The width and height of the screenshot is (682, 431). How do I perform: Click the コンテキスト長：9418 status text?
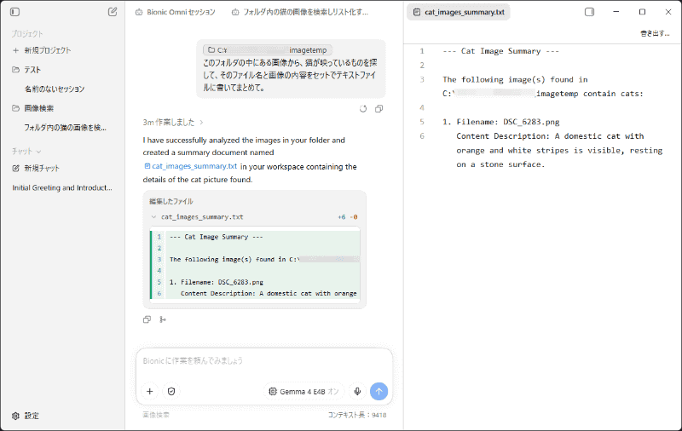(357, 415)
